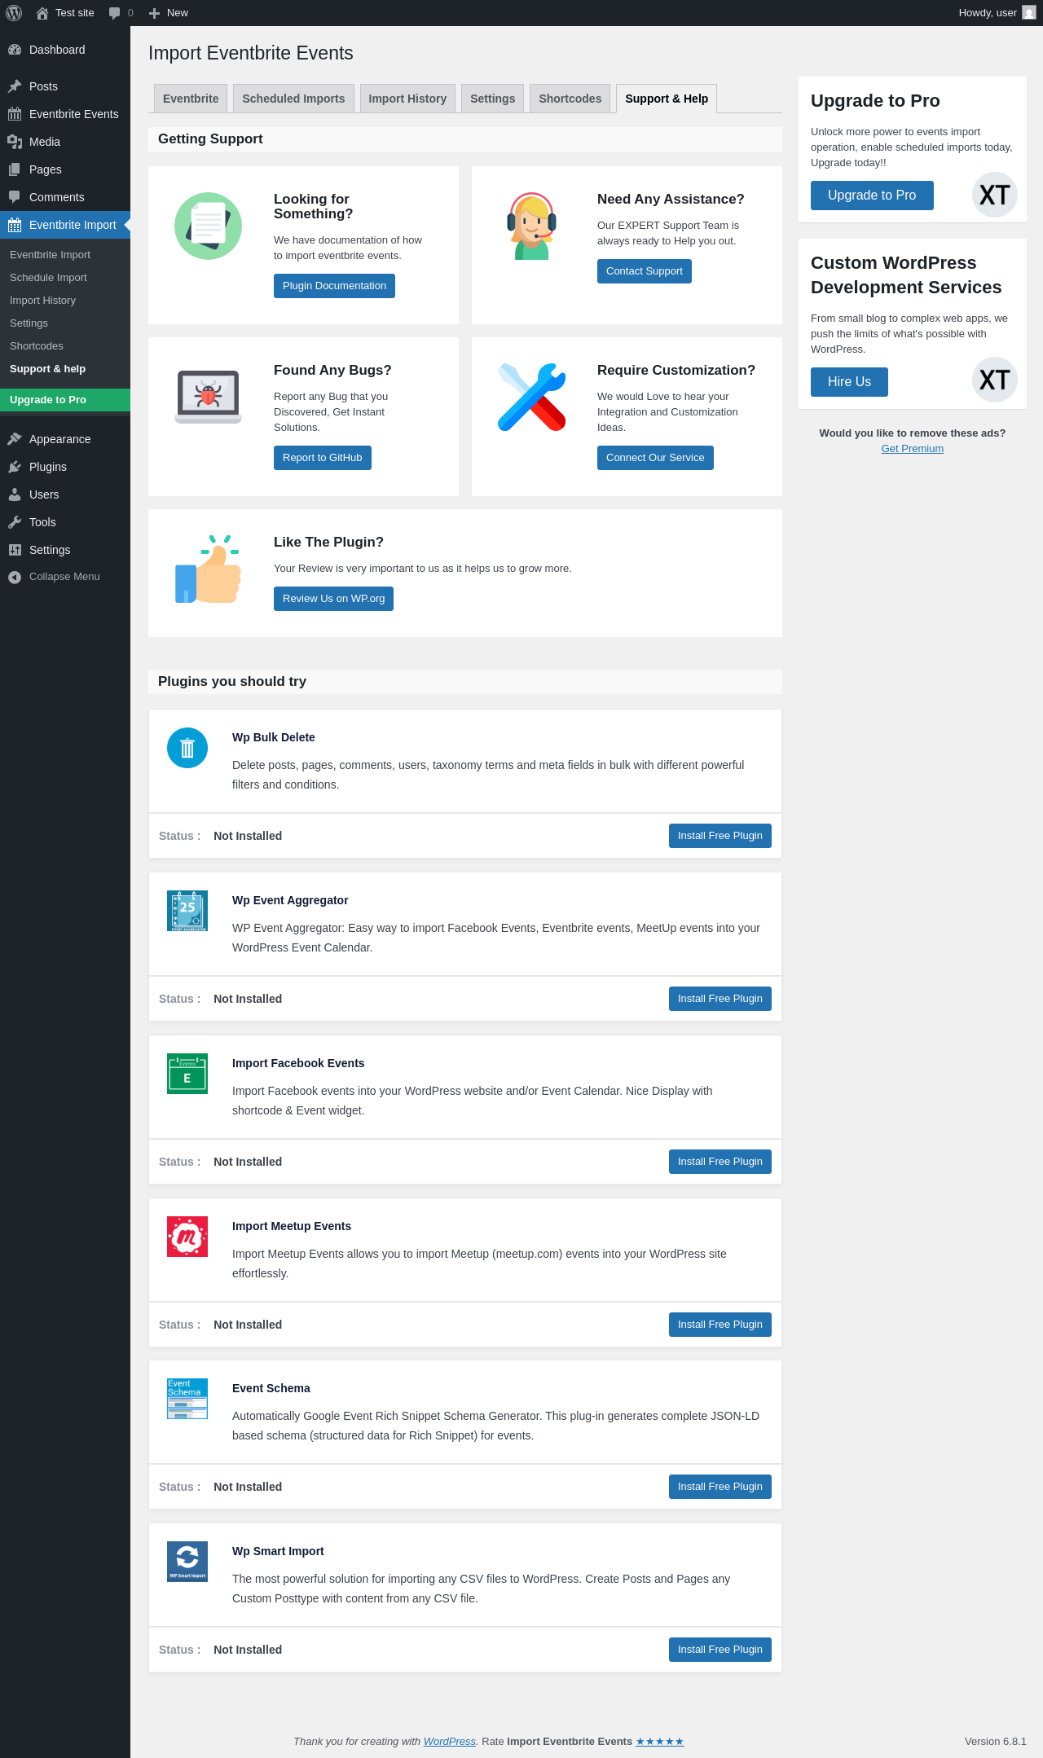Click the support agent headset illustration
Image resolution: width=1043 pixels, height=1758 pixels.
pos(531,226)
